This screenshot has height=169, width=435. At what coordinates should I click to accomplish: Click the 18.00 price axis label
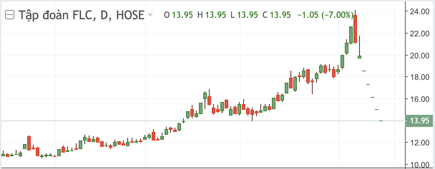pos(420,77)
